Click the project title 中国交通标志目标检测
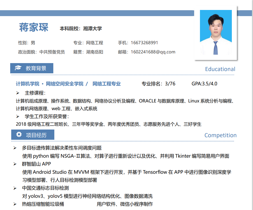This screenshot has height=210, width=253. (45, 188)
